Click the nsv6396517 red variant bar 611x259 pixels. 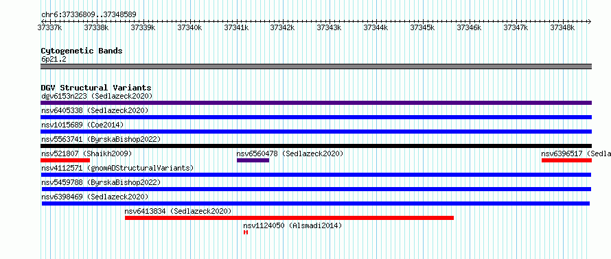pyautogui.click(x=566, y=160)
